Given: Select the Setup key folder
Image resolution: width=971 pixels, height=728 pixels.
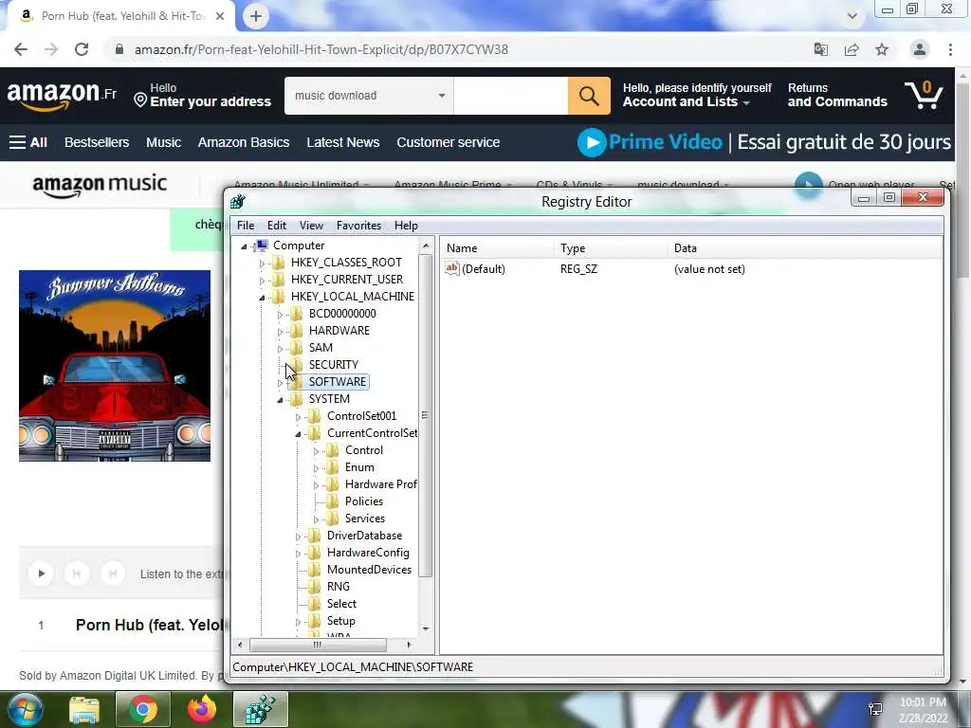Looking at the screenshot, I should coord(340,621).
